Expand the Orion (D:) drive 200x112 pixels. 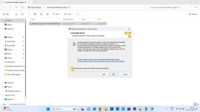[3, 95]
